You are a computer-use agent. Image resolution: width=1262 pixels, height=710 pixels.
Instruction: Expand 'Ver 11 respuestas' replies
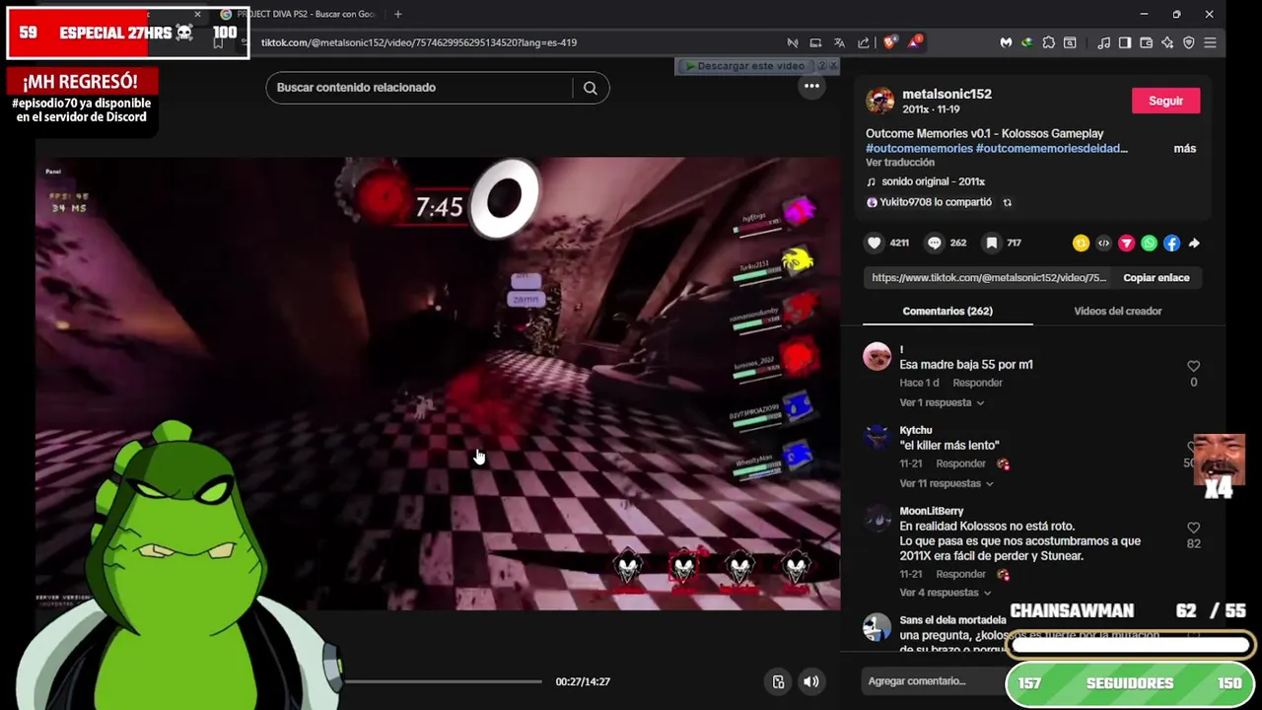click(x=946, y=483)
